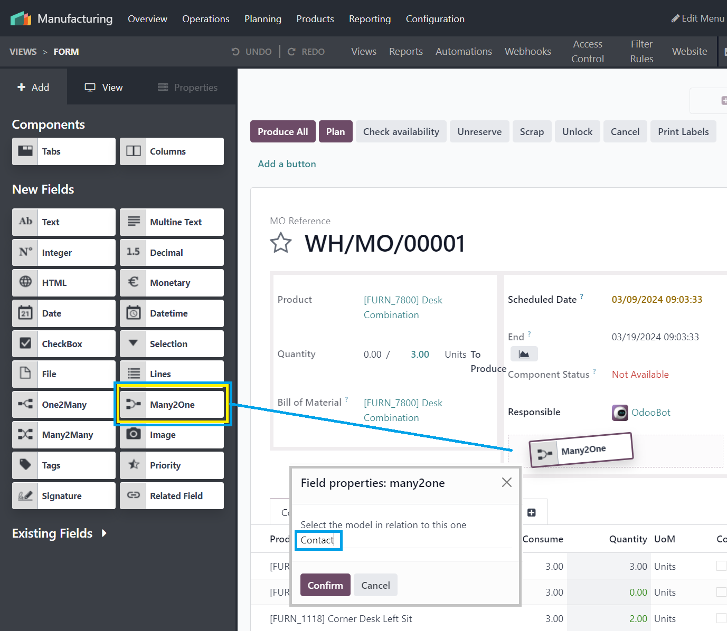Screen dimensions: 727x631
Task: Click the Produce All button
Action: pyautogui.click(x=283, y=131)
